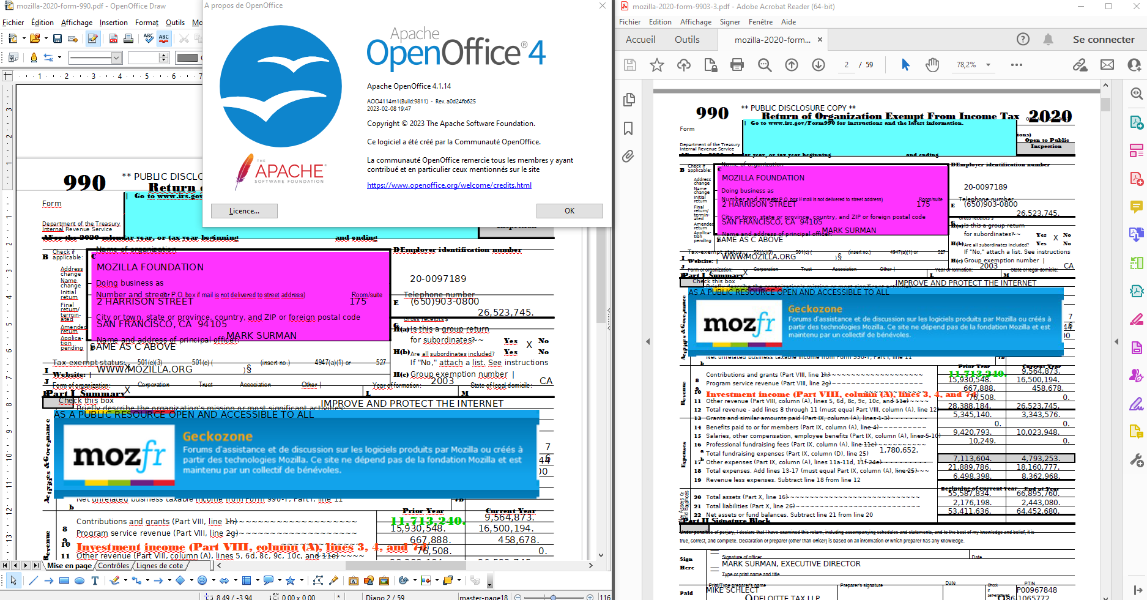Open the arrow style dropdown in Draw
This screenshot has height=600, width=1147.
59,57
